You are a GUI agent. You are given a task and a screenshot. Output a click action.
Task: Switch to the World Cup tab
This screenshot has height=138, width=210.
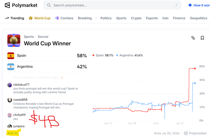point(40,18)
